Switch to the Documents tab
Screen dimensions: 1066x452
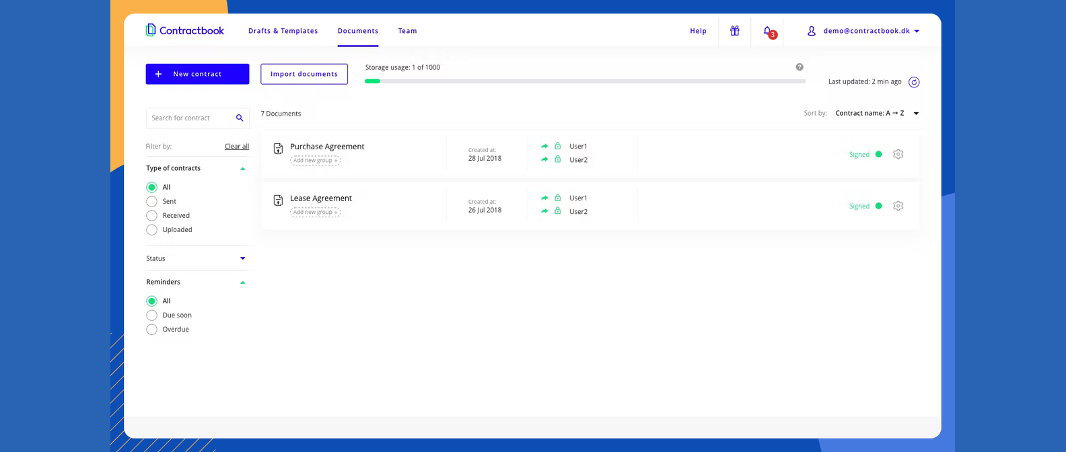(358, 31)
